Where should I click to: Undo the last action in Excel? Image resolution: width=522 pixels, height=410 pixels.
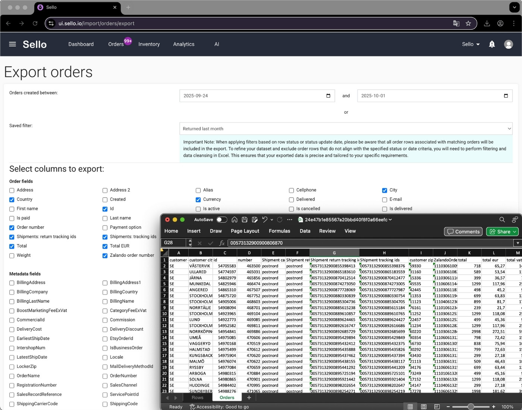[264, 220]
